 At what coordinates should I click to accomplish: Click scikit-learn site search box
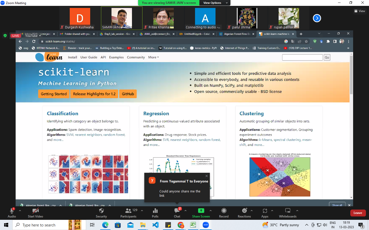(x=302, y=57)
